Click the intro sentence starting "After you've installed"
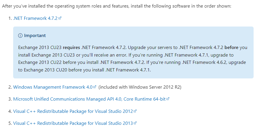This screenshot has width=265, height=128. [117, 6]
